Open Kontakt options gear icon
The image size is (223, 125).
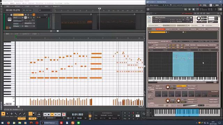tap(190, 9)
